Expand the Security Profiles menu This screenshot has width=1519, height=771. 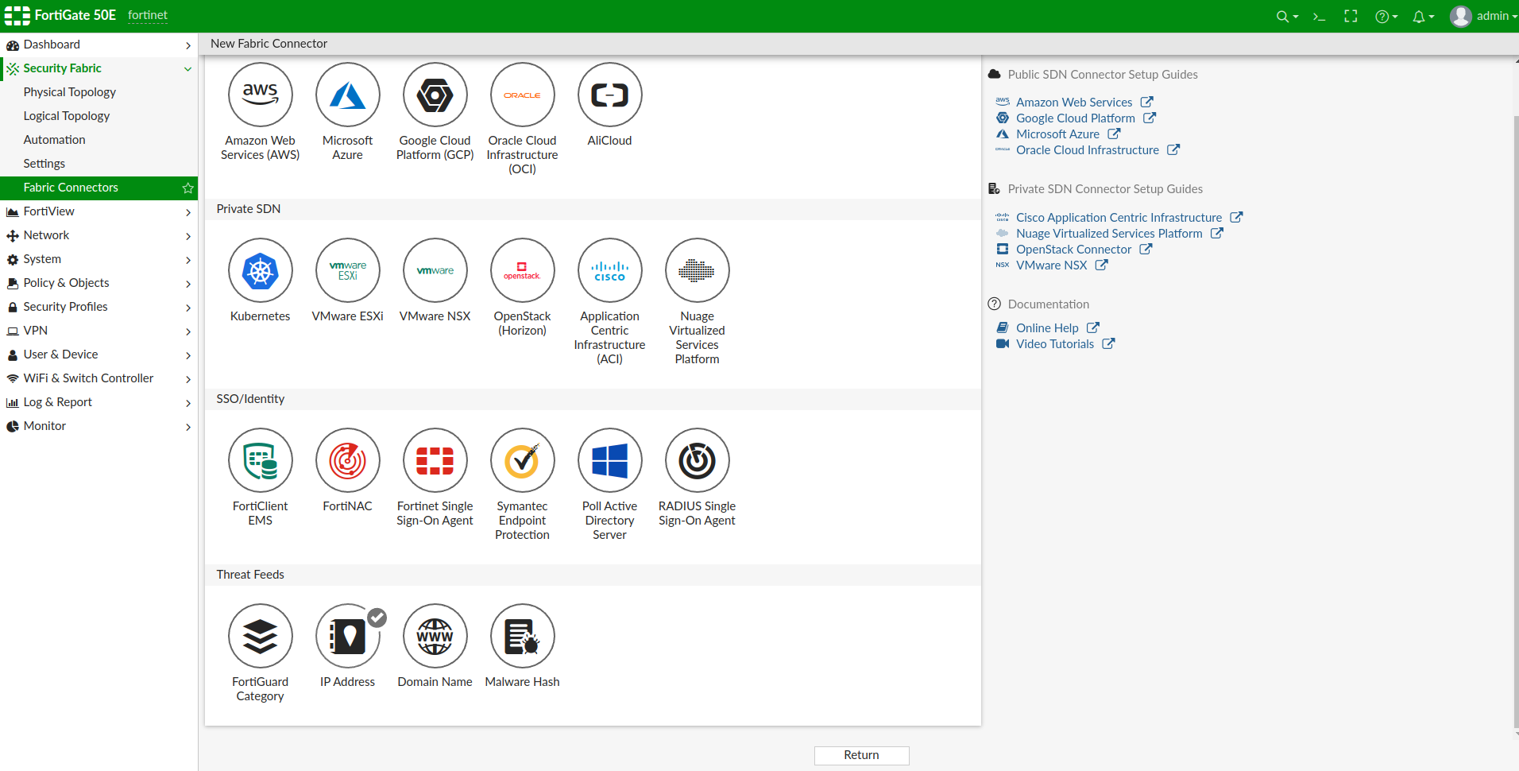tap(99, 307)
